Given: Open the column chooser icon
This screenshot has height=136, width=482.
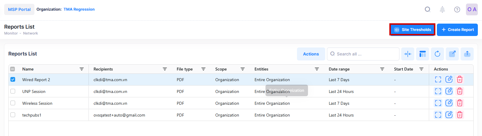Looking at the screenshot, I should coord(422,54).
